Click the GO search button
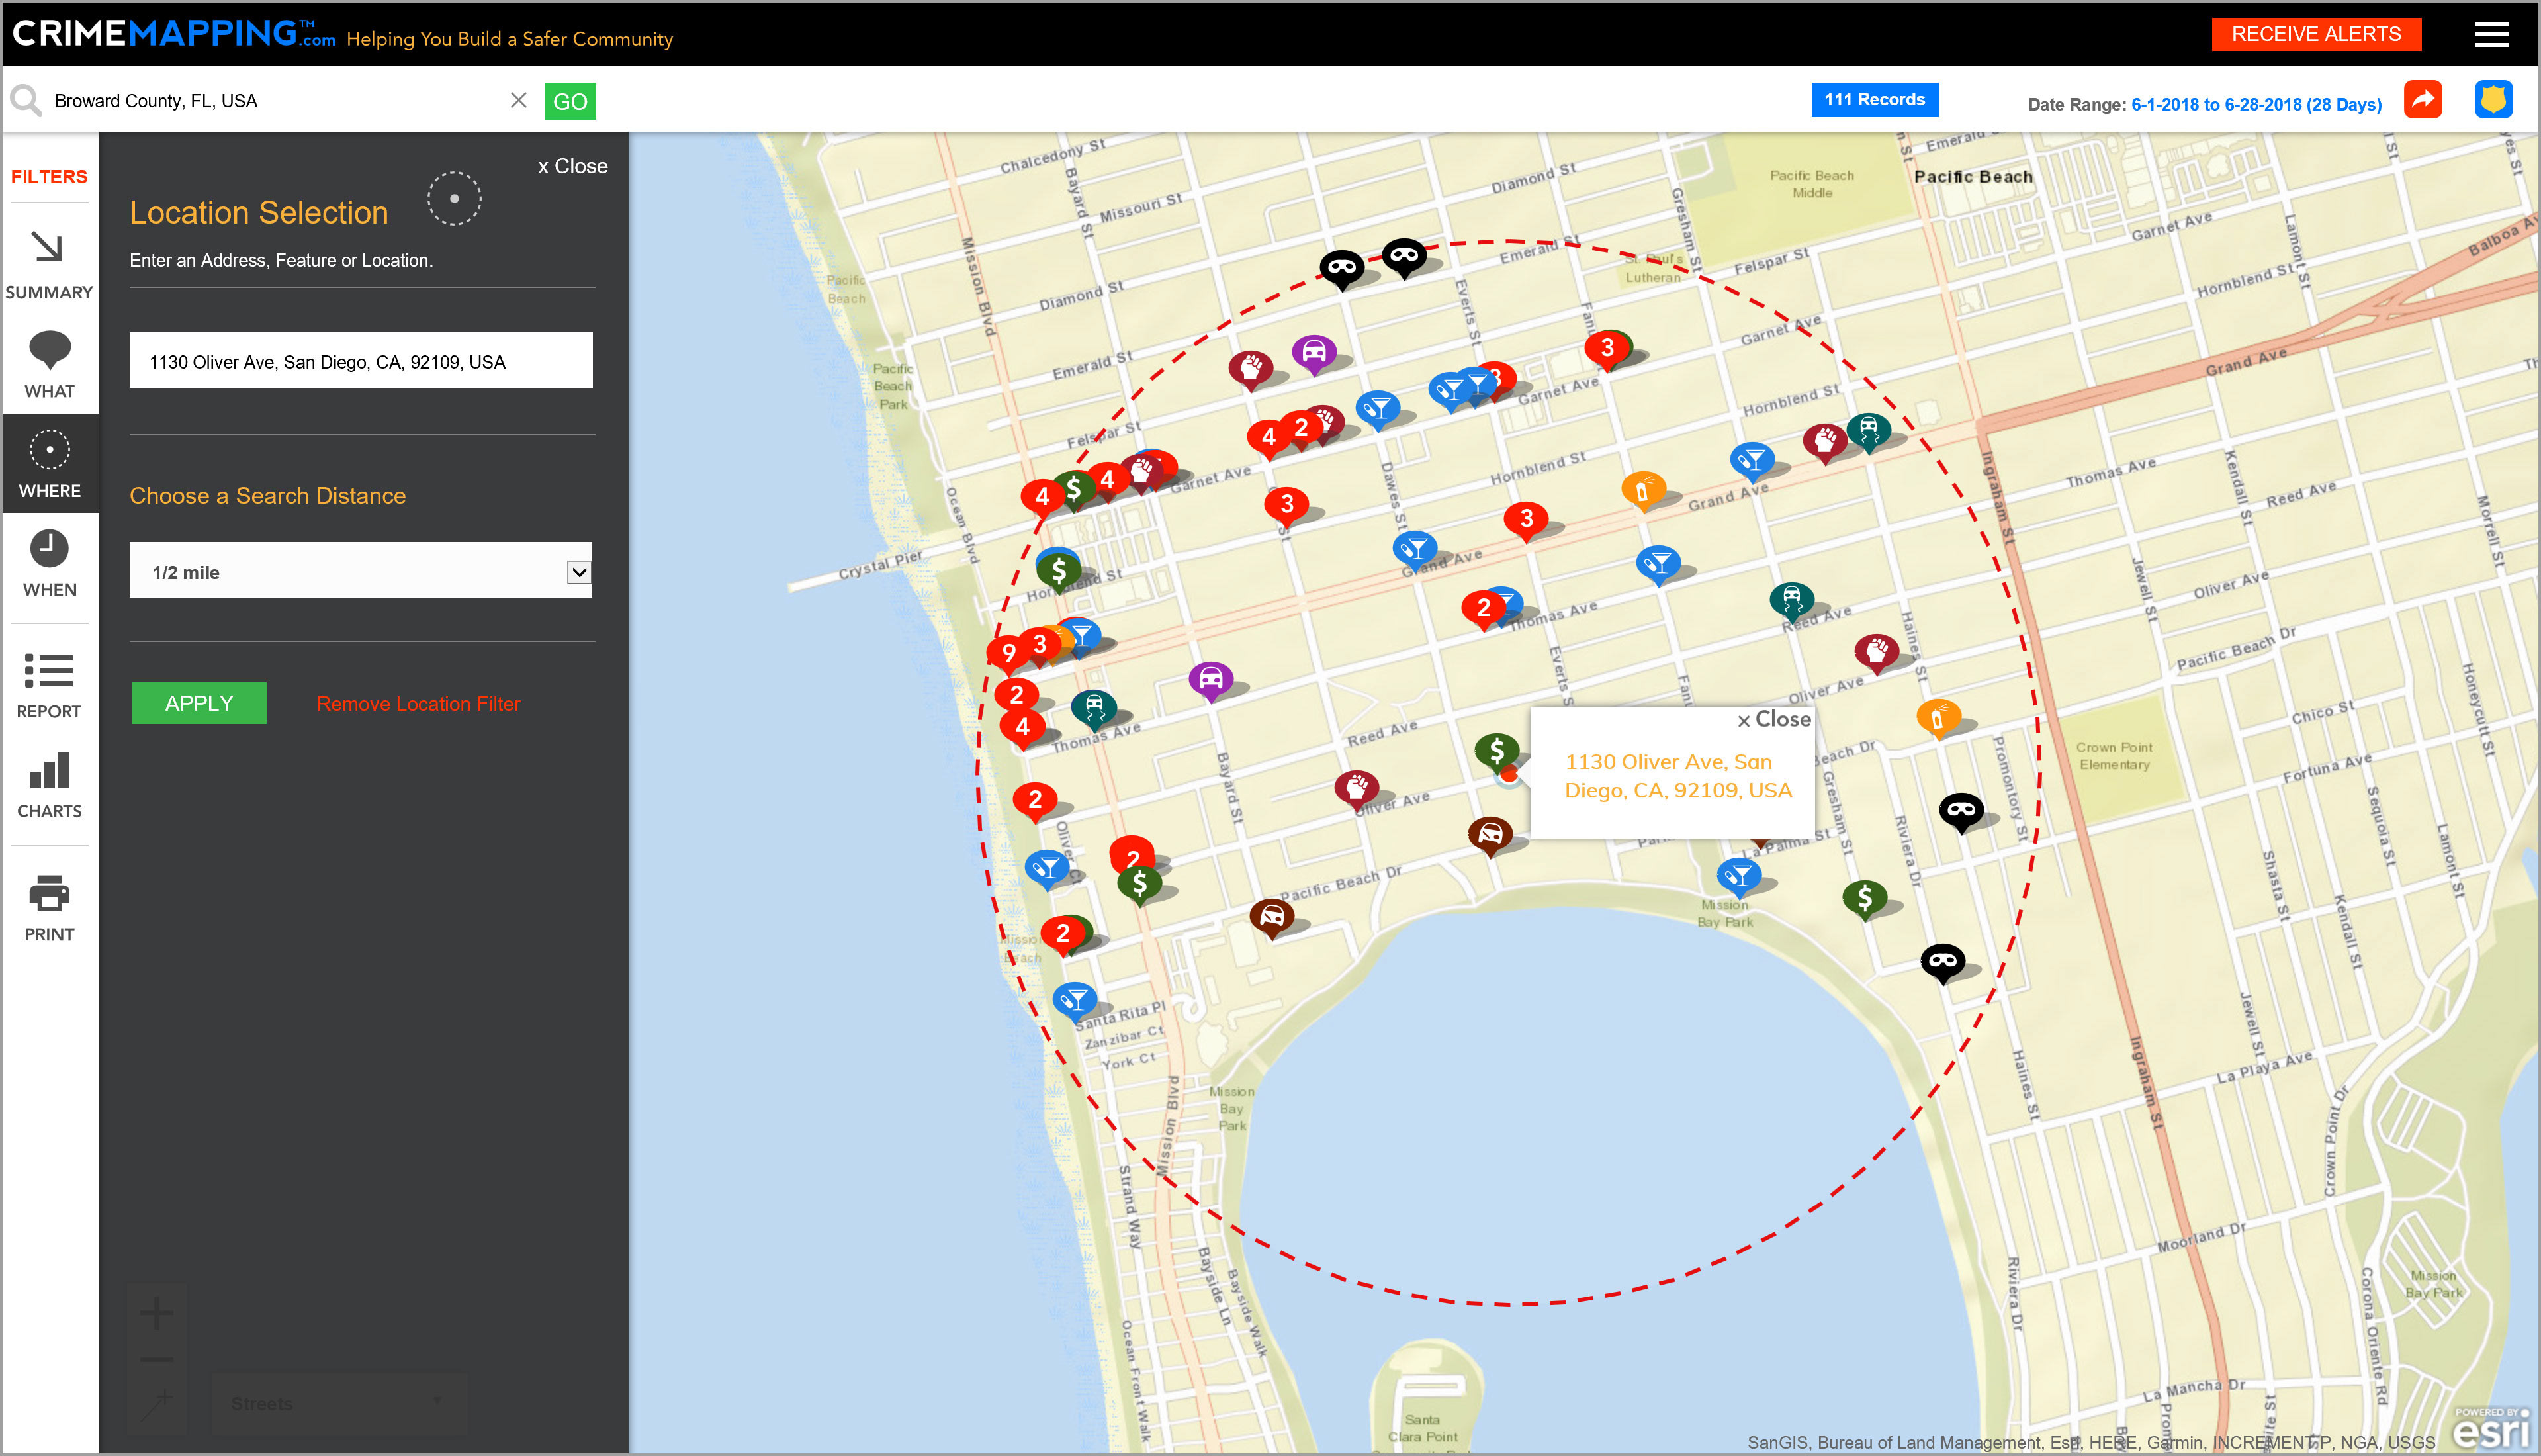This screenshot has height=1456, width=2541. 570,101
